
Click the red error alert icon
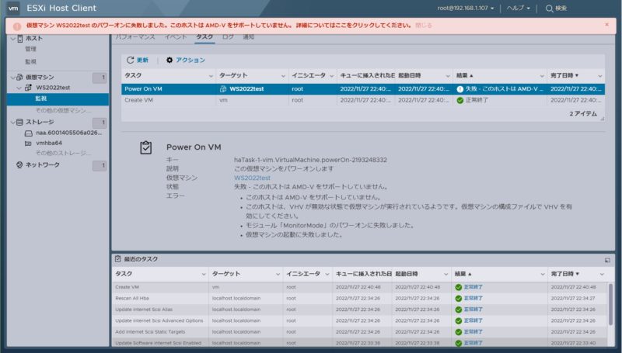pos(17,26)
